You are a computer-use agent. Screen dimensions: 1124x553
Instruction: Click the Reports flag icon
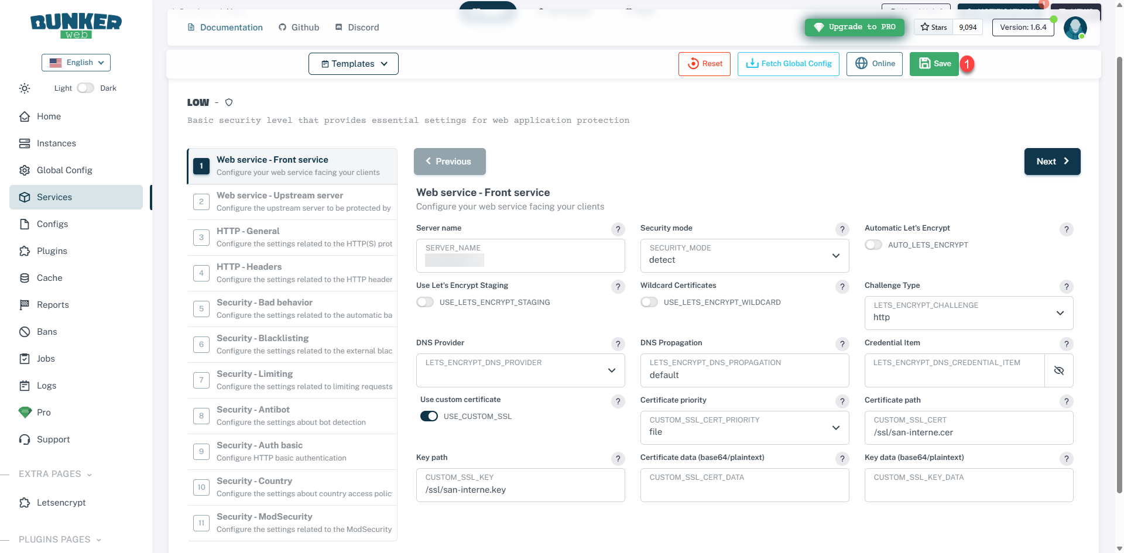25,305
